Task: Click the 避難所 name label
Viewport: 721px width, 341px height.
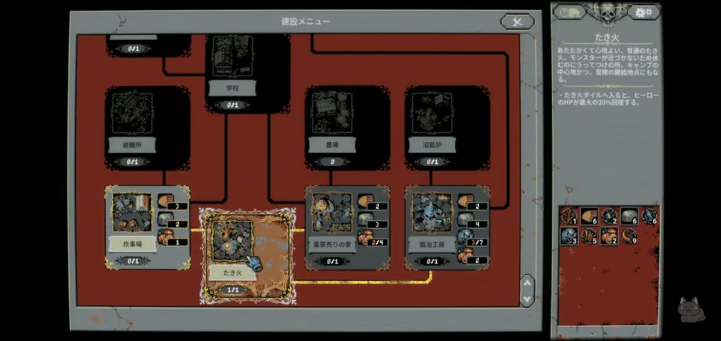Action: (133, 145)
